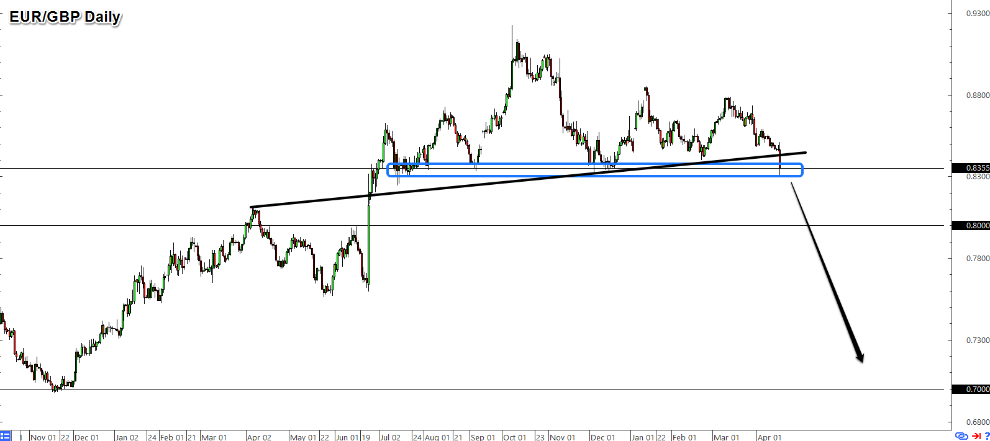Click the Dec 01 label after Nov 01 23
This screenshot has width=990, height=441.
pyautogui.click(x=602, y=437)
